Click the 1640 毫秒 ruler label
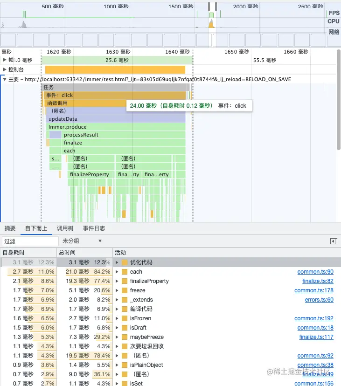The height and width of the screenshot is (386, 341). pos(177,52)
